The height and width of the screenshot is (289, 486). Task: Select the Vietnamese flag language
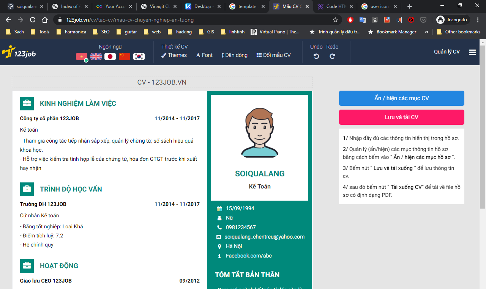[82, 57]
